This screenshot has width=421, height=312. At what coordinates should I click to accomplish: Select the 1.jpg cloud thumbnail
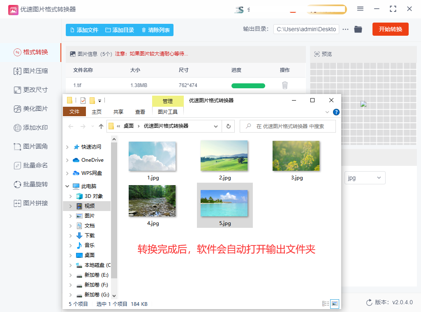(x=152, y=156)
